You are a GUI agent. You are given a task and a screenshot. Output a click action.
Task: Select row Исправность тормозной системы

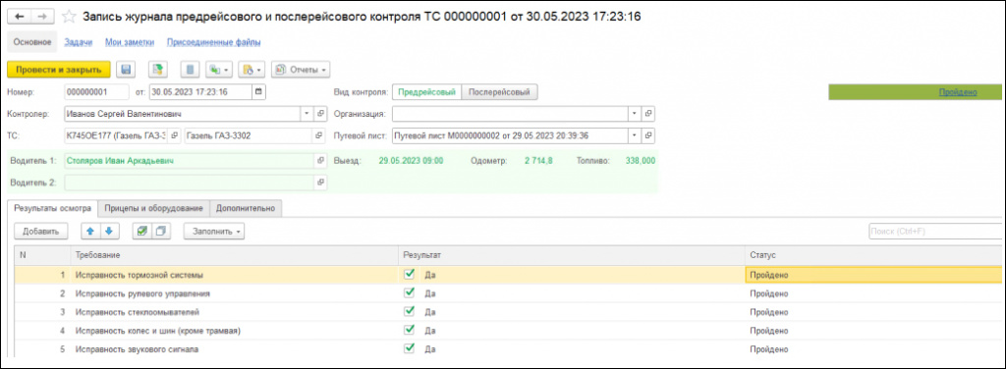(x=508, y=275)
